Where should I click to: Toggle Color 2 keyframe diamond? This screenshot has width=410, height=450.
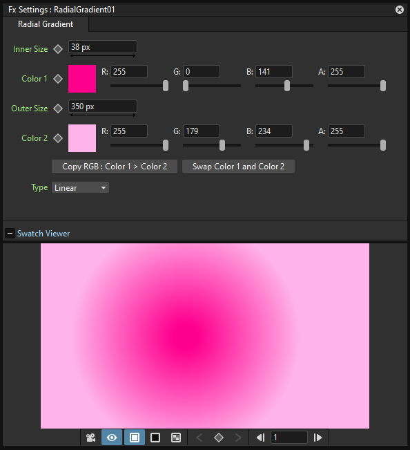click(58, 138)
